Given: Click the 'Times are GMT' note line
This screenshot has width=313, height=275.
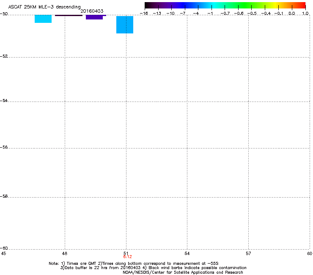Looking at the screenshot, I should pyautogui.click(x=134, y=264).
